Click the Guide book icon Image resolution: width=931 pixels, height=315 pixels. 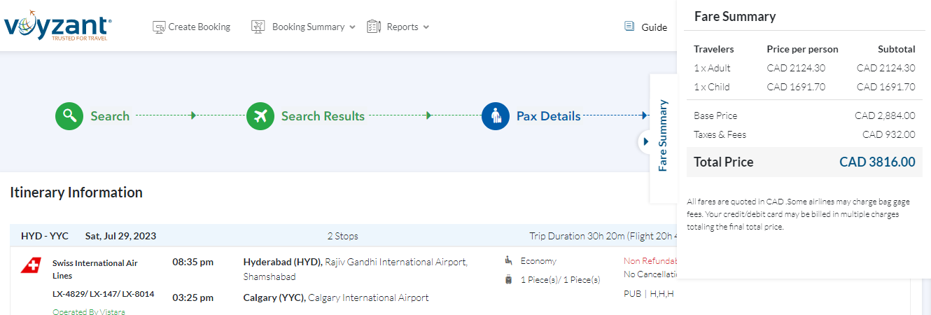[629, 27]
